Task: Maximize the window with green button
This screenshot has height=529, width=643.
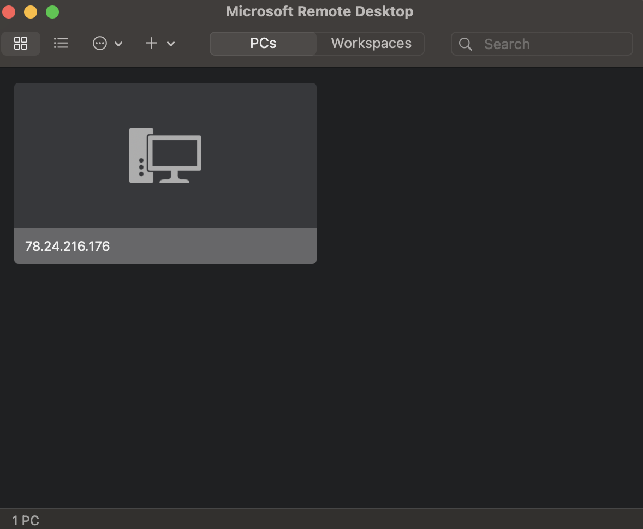Action: click(x=52, y=12)
